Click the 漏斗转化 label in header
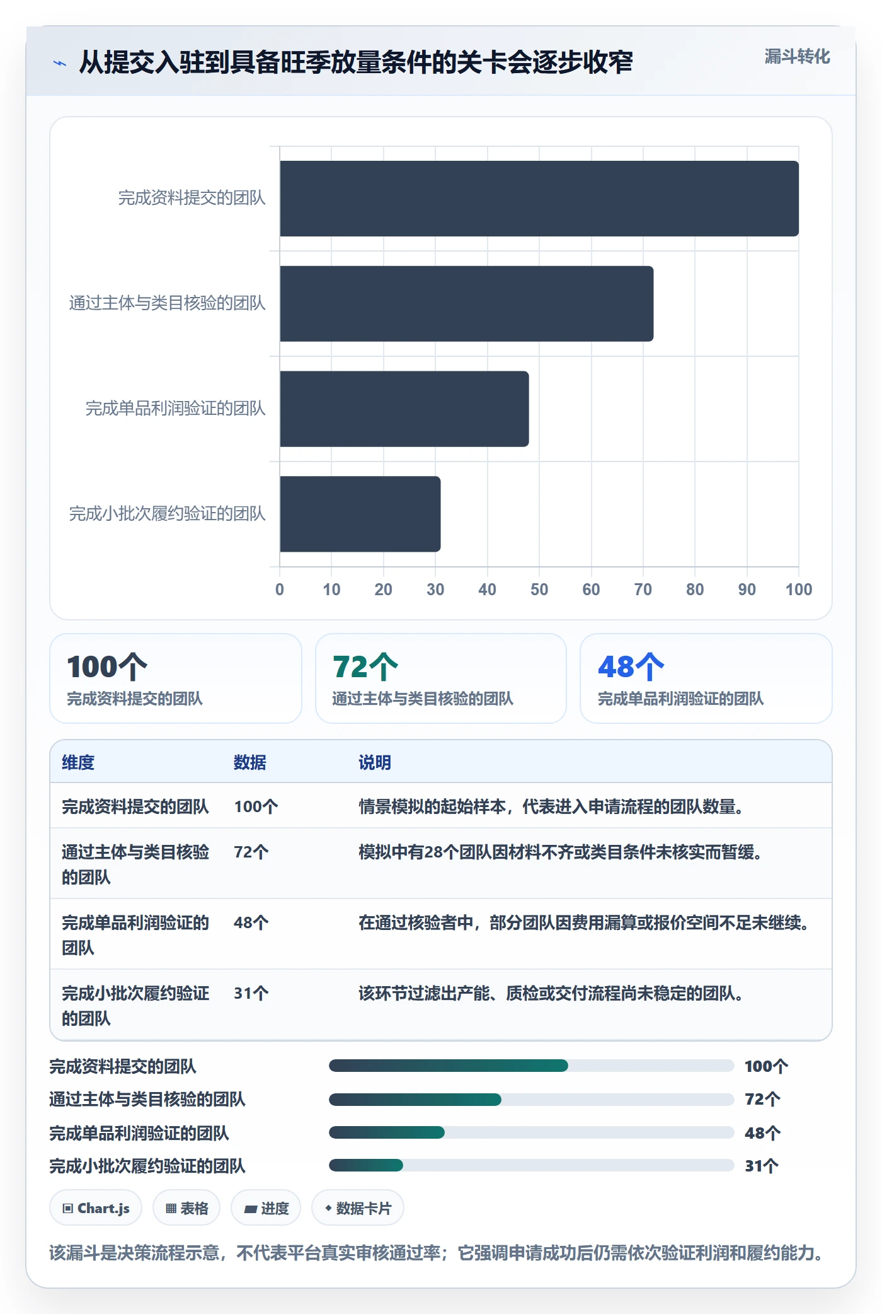This screenshot has width=882, height=1314. click(797, 57)
